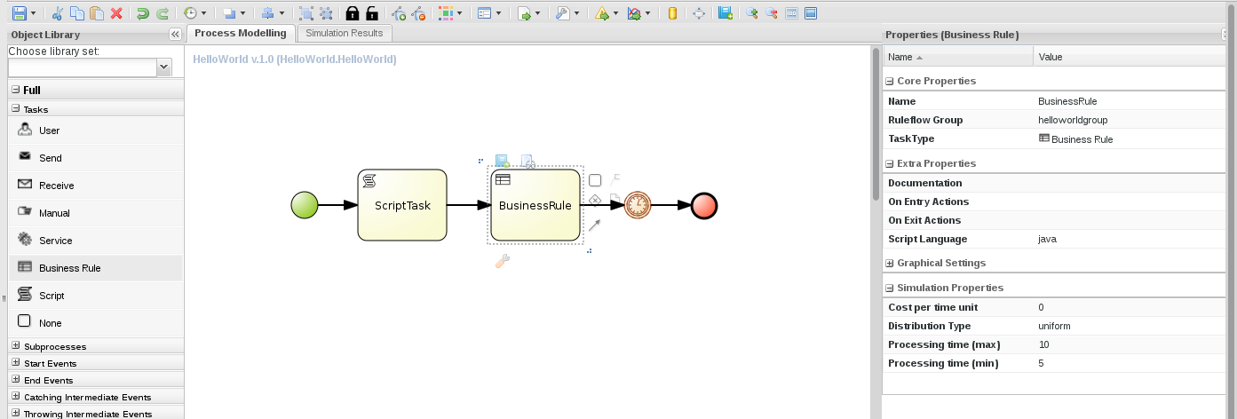
Task: Switch to the Simulation Results tab
Action: point(344,33)
